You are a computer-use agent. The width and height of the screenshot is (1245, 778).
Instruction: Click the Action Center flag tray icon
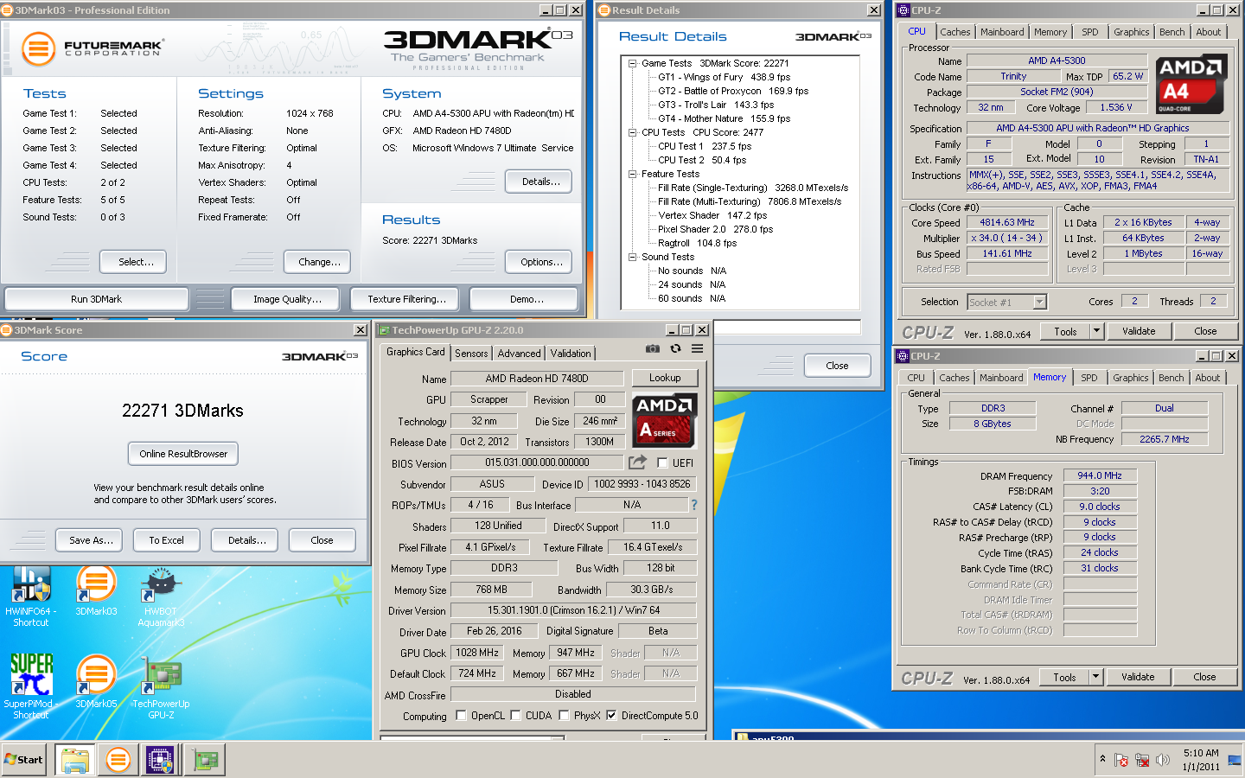pyautogui.click(x=1121, y=760)
